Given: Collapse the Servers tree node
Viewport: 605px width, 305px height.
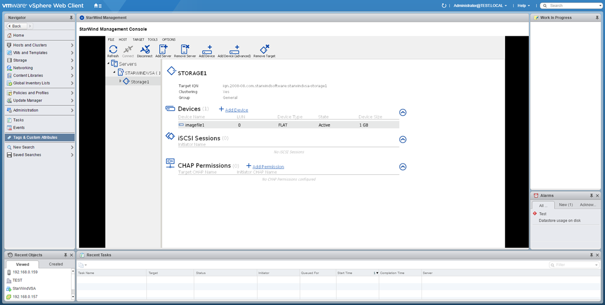Looking at the screenshot, I should pyautogui.click(x=108, y=64).
